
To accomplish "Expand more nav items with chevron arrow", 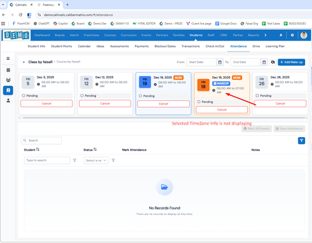I will (265, 35).
